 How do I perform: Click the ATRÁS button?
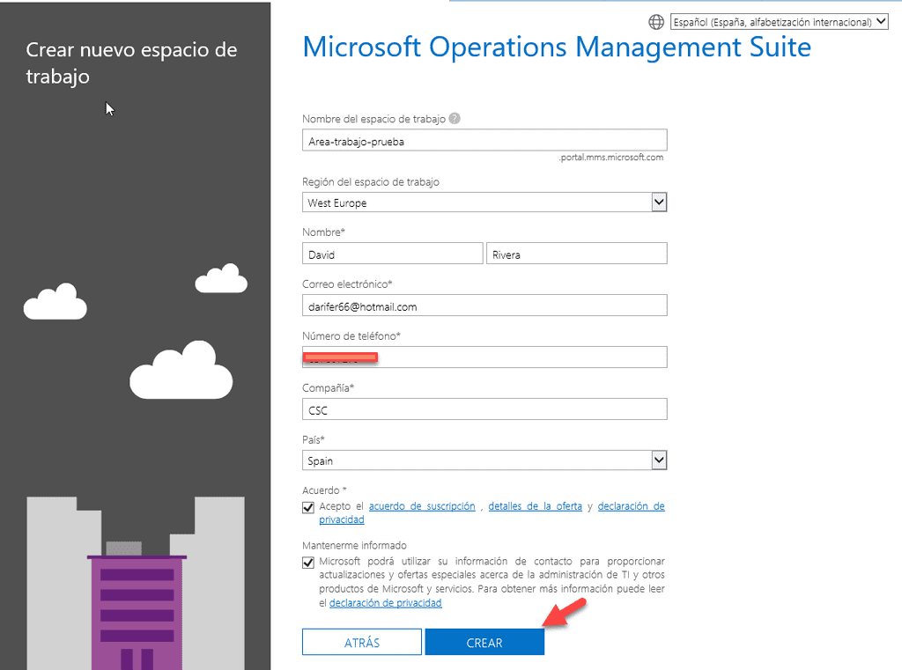pos(362,643)
